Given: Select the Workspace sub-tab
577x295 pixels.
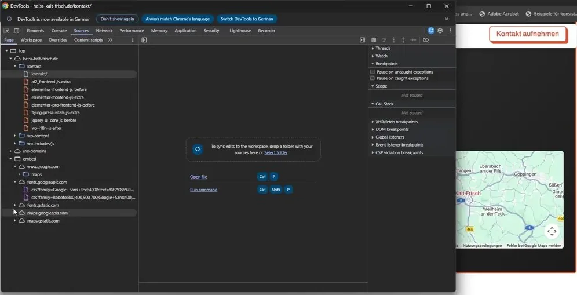Looking at the screenshot, I should pos(31,40).
